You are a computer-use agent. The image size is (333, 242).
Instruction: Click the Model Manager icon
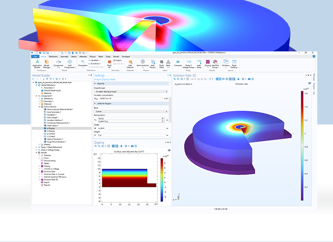[x=47, y=63]
